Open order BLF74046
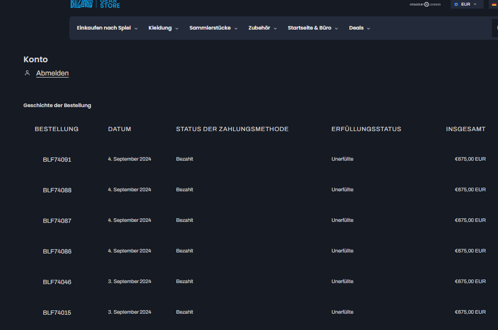The height and width of the screenshot is (330, 498). (57, 282)
